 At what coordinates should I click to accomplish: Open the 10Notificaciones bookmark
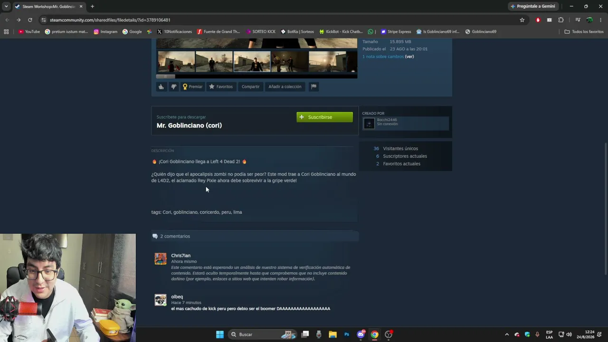click(174, 32)
